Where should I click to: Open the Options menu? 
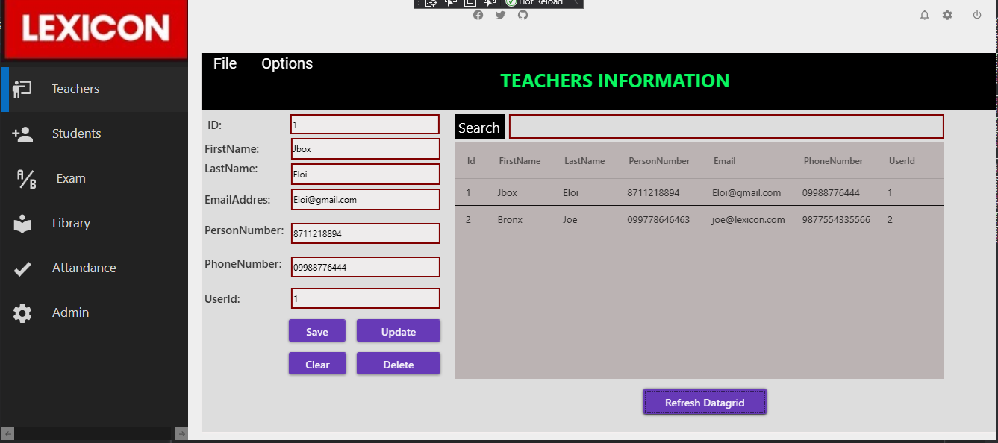[x=287, y=63]
